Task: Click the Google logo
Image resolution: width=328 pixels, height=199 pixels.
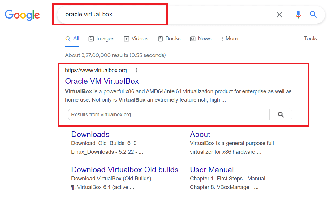Action: pos(22,15)
